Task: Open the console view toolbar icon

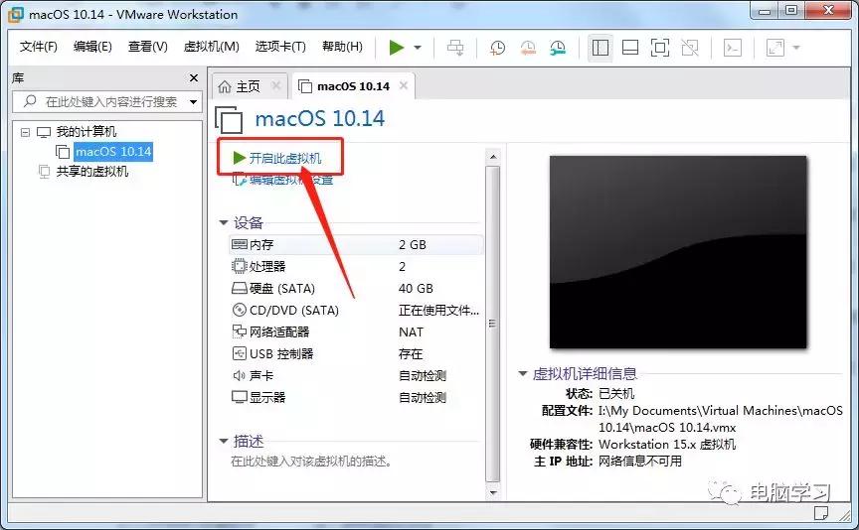Action: click(x=733, y=48)
